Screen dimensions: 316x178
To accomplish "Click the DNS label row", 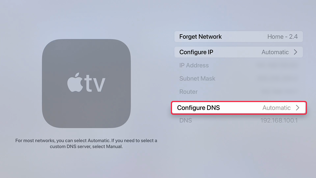I will [239, 120].
